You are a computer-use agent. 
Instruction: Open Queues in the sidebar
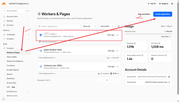(x=10, y=74)
